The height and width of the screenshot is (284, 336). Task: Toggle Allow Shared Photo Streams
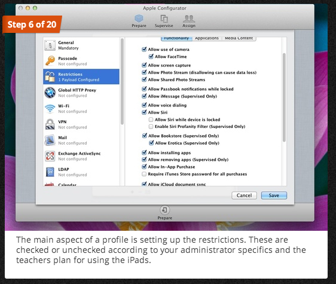pos(144,80)
